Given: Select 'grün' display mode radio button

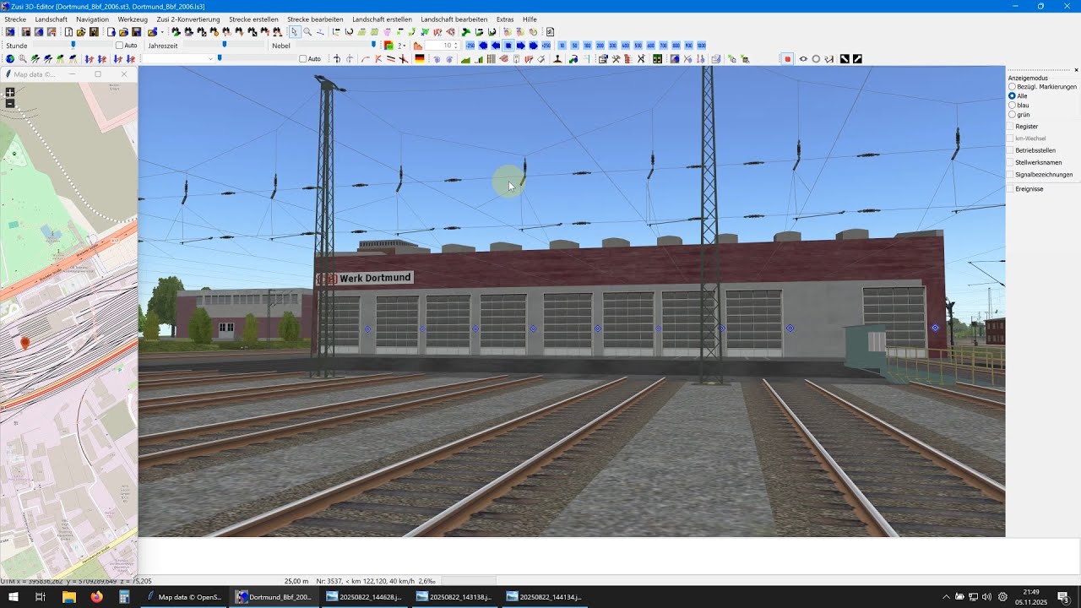Looking at the screenshot, I should coord(1013,115).
